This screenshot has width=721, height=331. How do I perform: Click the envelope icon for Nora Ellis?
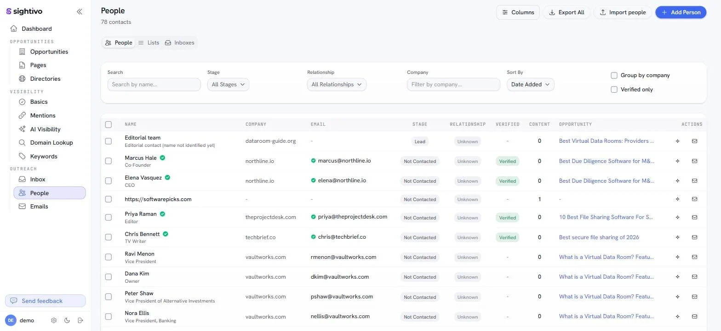pos(694,317)
